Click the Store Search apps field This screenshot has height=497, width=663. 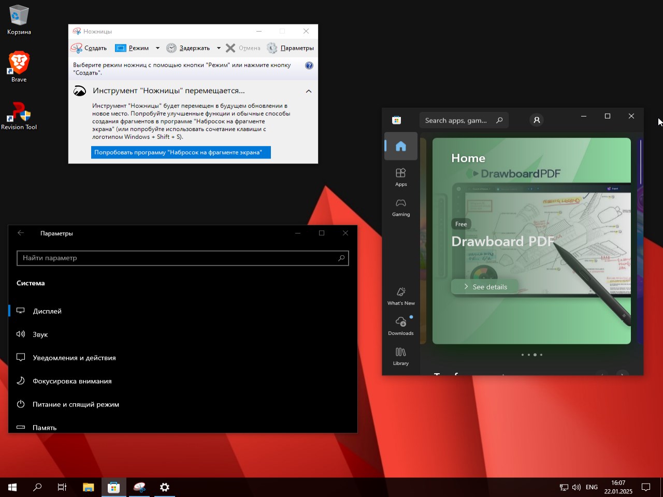[456, 120]
